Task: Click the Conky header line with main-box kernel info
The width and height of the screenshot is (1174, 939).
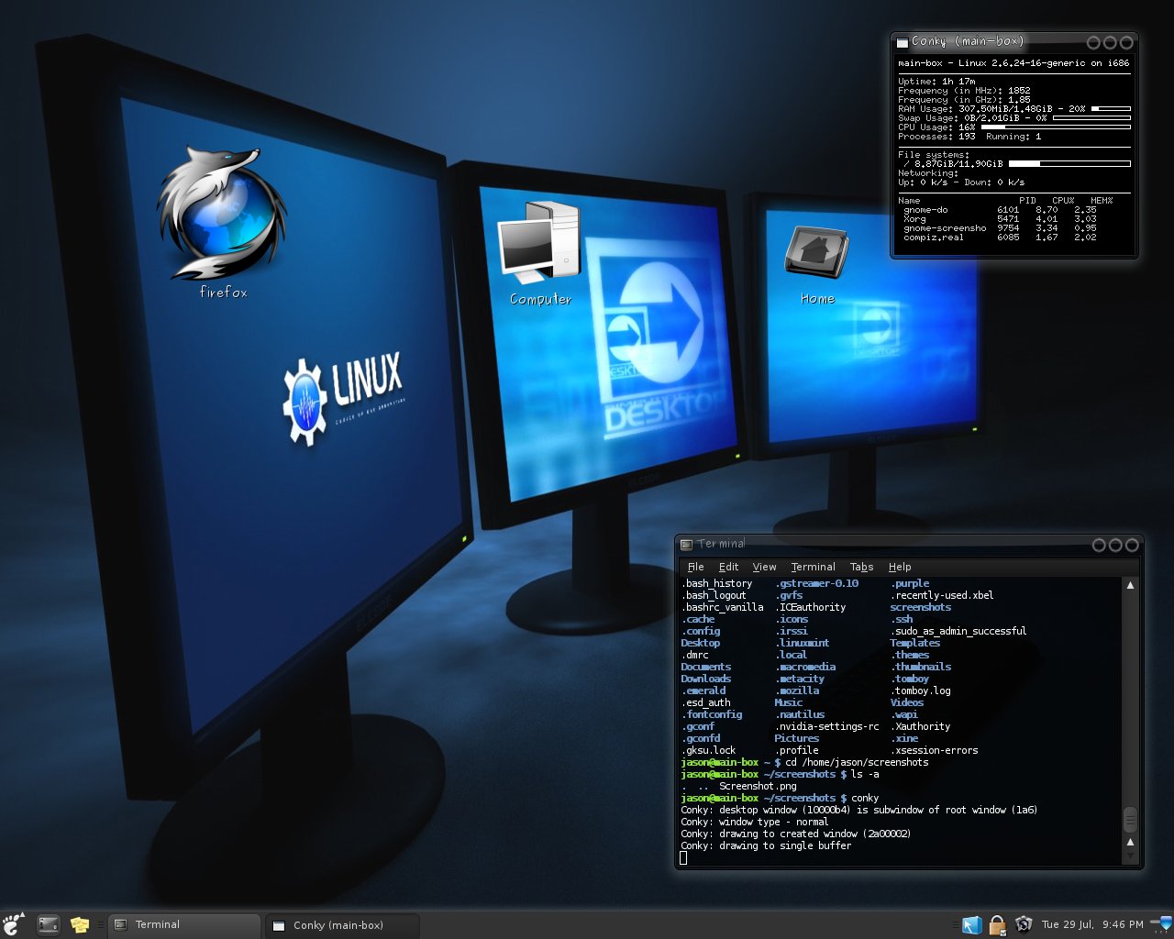Action: (x=1013, y=63)
